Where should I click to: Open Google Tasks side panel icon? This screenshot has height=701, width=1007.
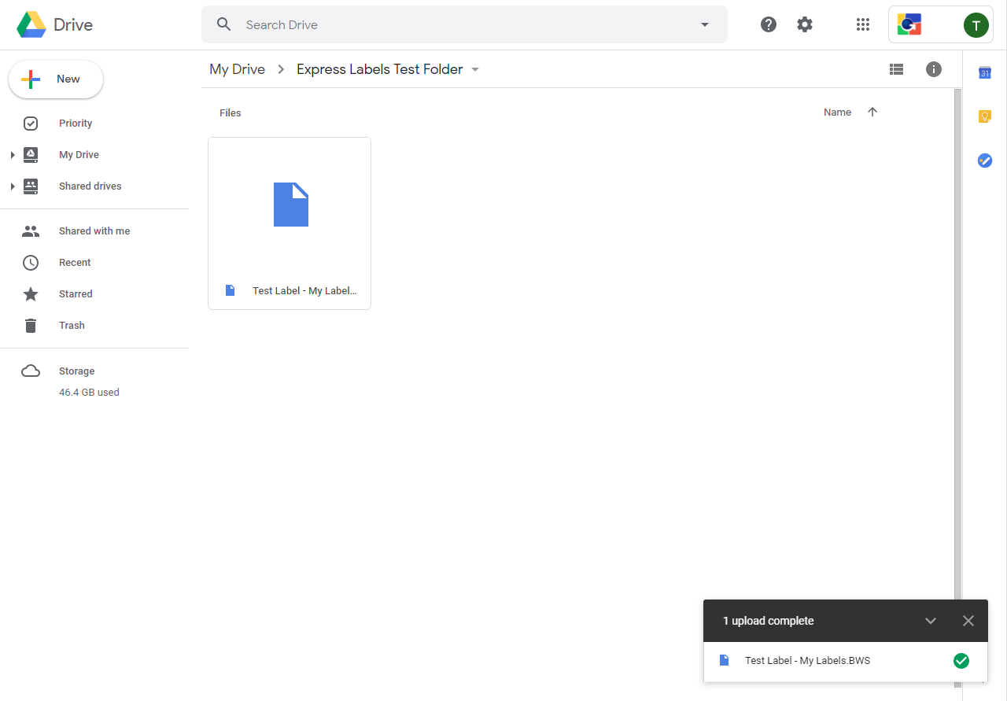point(984,160)
